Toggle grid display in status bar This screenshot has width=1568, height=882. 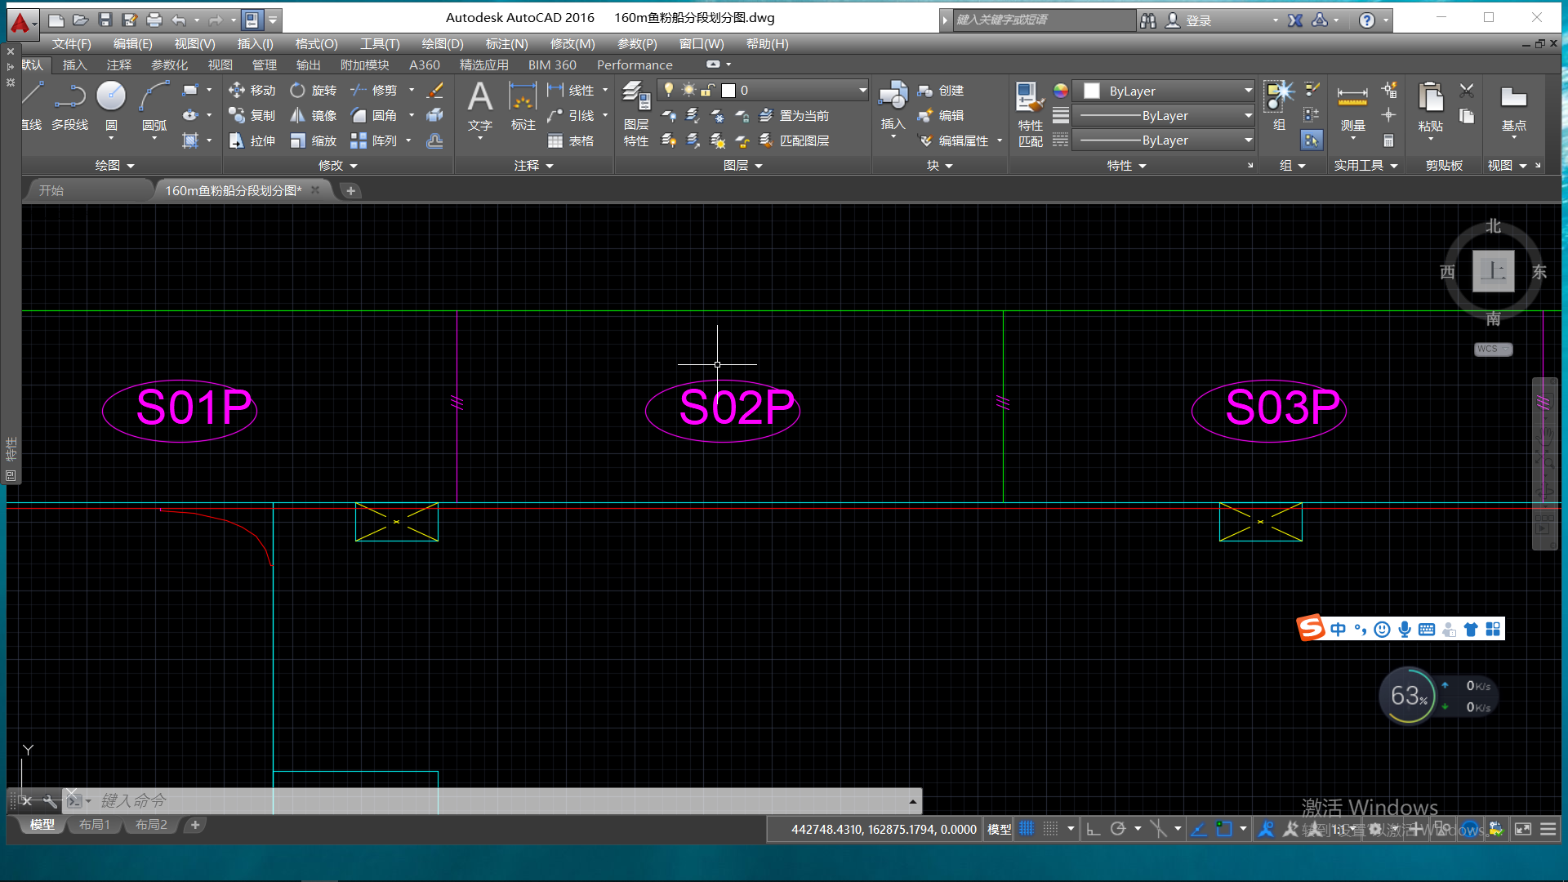[1027, 829]
